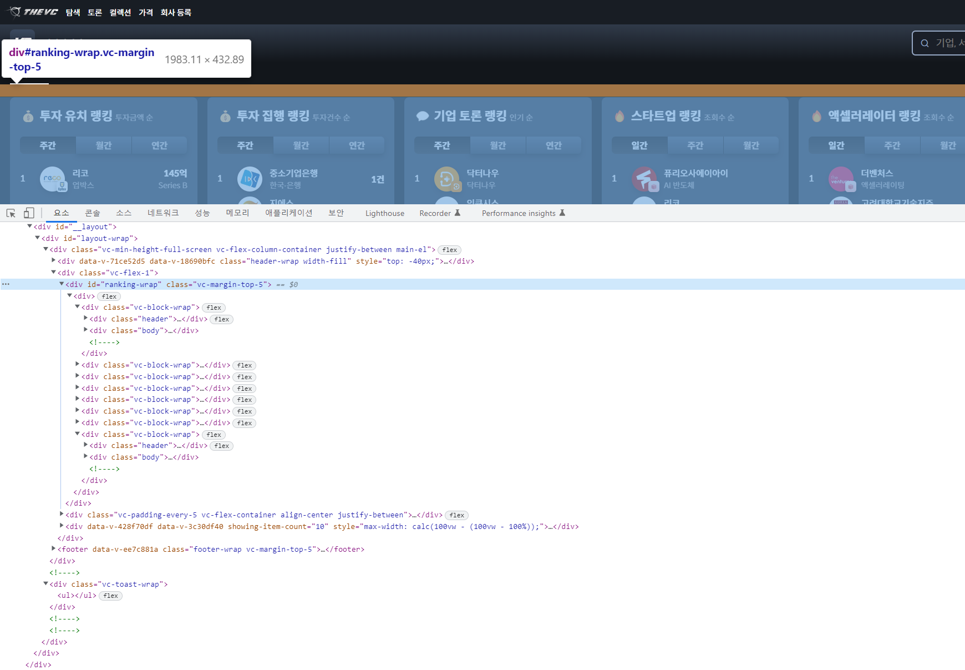
Task: Go to the 컬렉션 page
Action: coord(120,12)
